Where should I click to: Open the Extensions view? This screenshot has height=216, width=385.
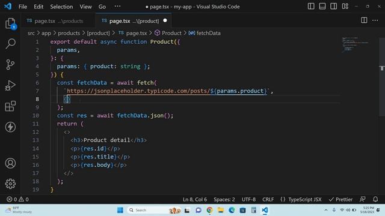coord(10,106)
